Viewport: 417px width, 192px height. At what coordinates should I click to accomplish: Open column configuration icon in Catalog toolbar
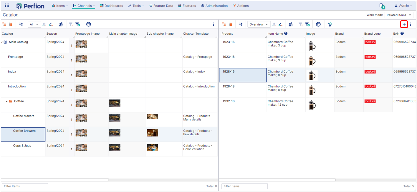point(21,24)
